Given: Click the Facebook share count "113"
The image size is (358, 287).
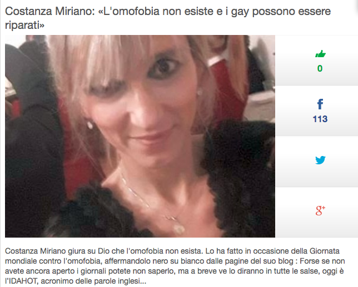Looking at the screenshot, I should tap(320, 119).
